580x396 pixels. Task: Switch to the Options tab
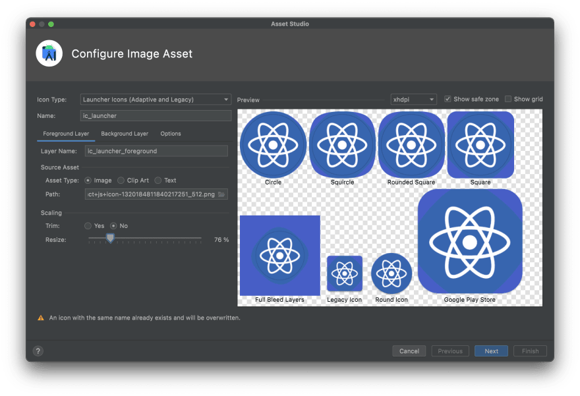(x=171, y=134)
